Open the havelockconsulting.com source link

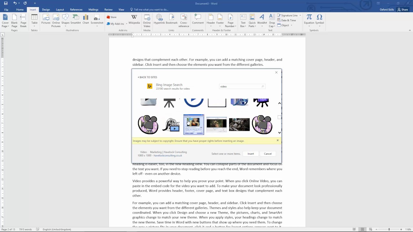pyautogui.click(x=168, y=156)
